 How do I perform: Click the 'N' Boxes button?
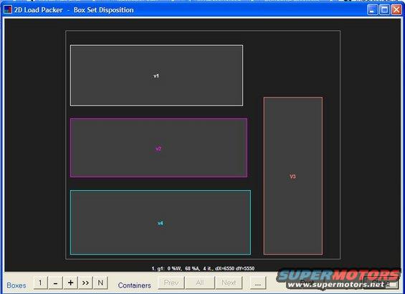100,283
